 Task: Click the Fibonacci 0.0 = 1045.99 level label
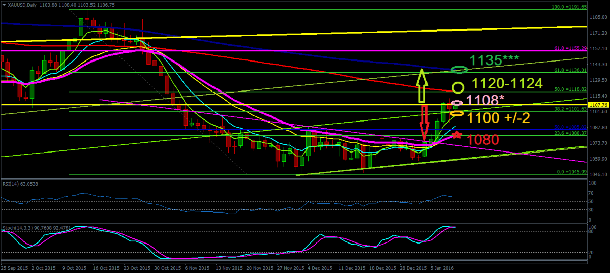(571, 172)
